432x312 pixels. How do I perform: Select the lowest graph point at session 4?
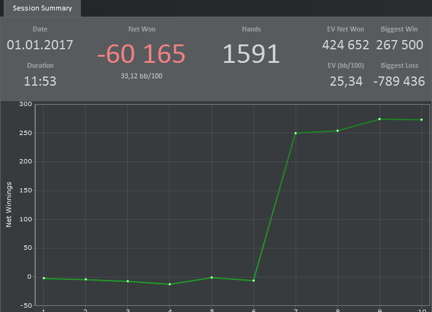[170, 284]
